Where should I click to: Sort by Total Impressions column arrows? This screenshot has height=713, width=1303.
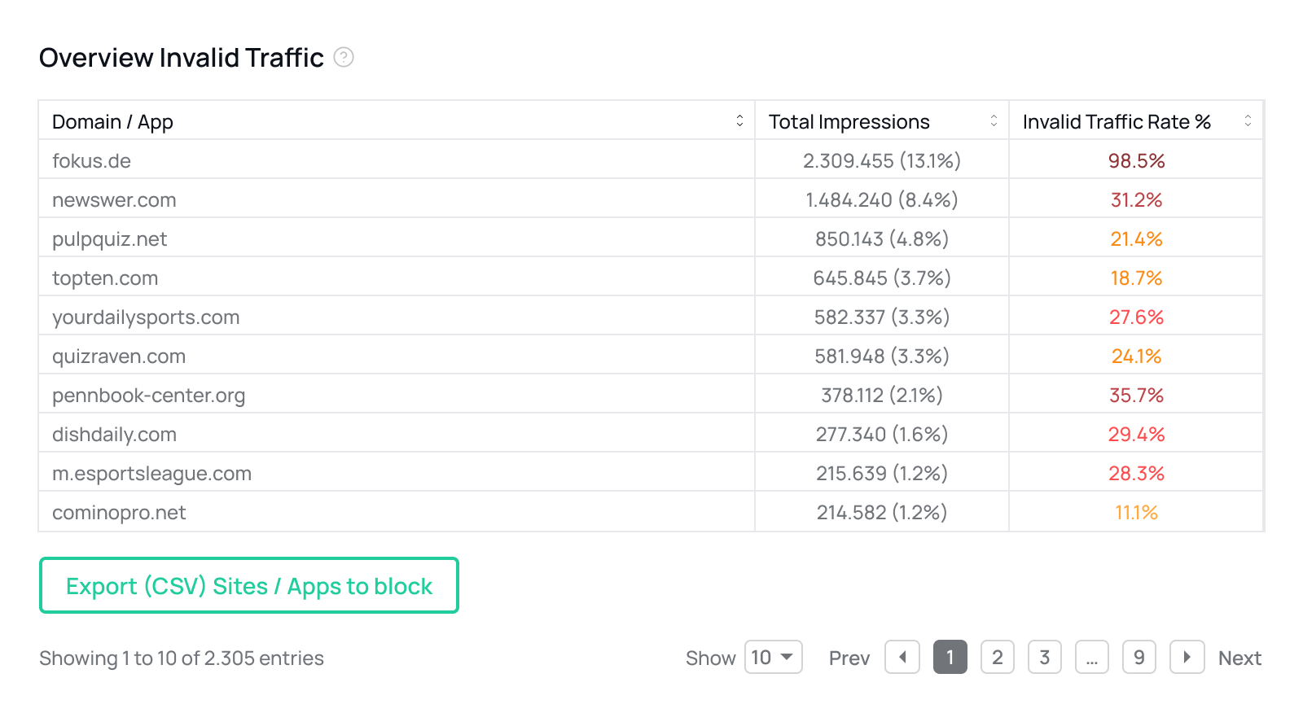994,121
